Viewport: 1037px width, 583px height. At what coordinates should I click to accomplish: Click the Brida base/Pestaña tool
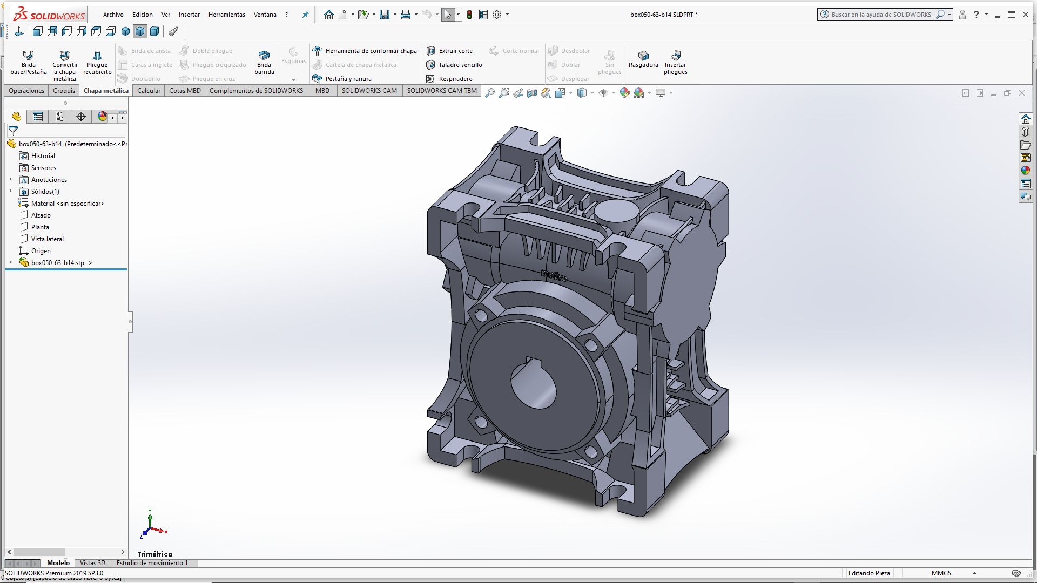(28, 62)
